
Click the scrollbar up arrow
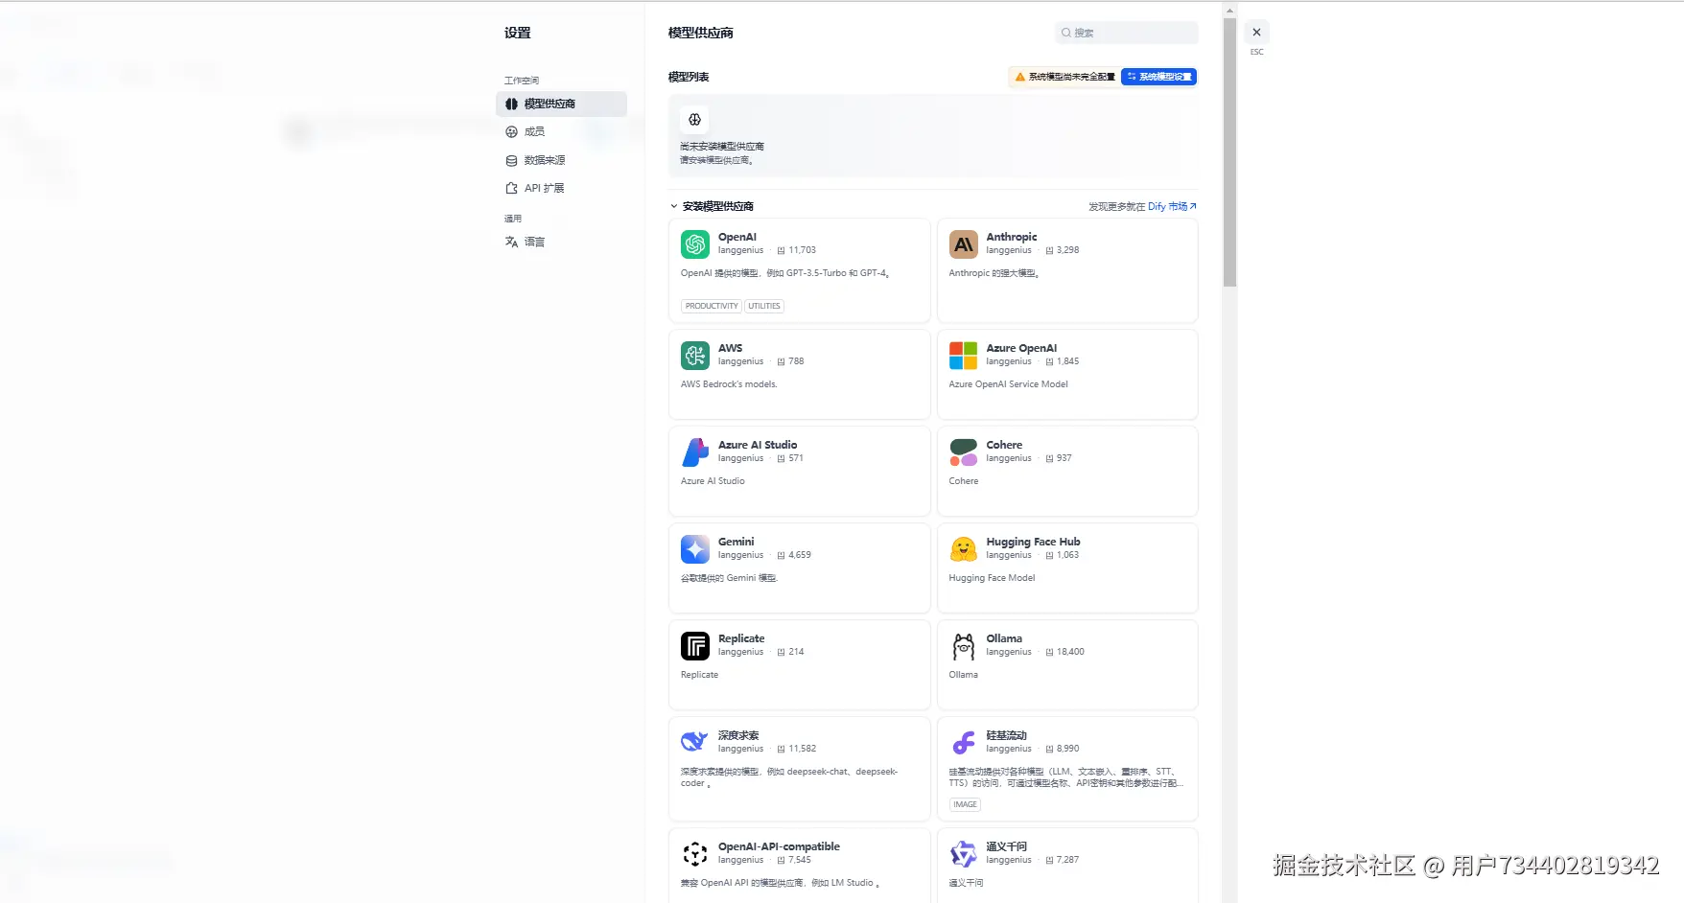tap(1229, 11)
